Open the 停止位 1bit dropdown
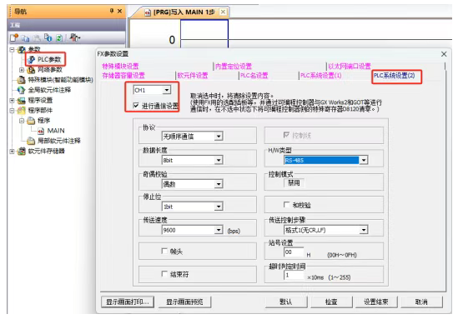This screenshot has width=458, height=319. pos(219,207)
